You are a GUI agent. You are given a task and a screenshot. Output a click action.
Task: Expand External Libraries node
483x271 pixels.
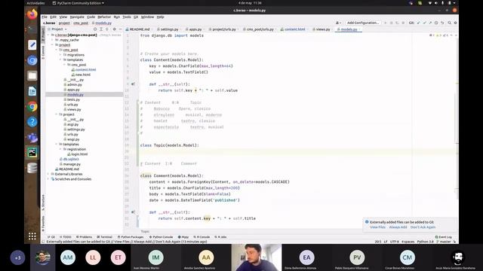[48, 174]
